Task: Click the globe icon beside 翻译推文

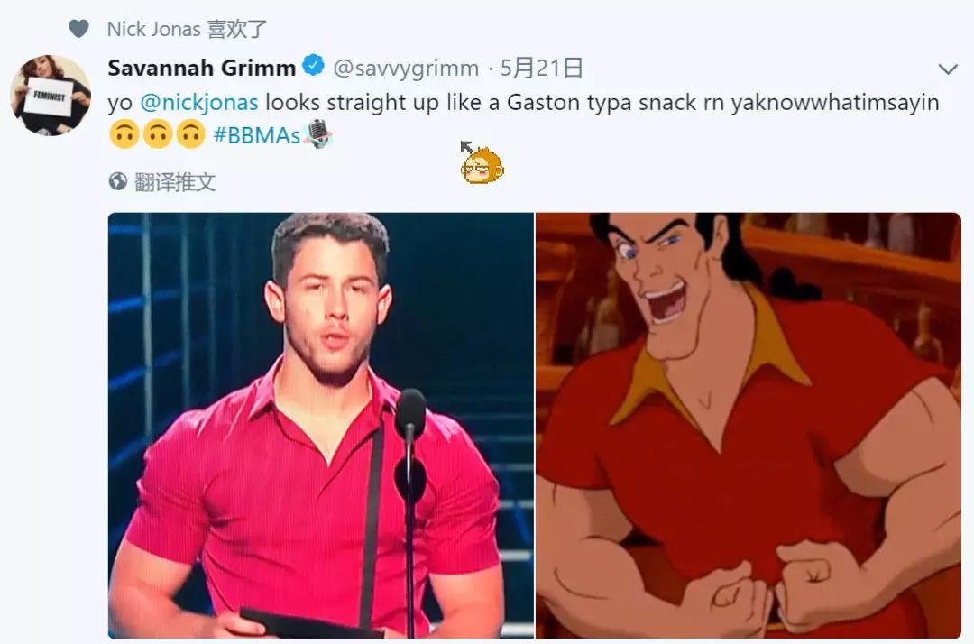Action: coord(117,181)
